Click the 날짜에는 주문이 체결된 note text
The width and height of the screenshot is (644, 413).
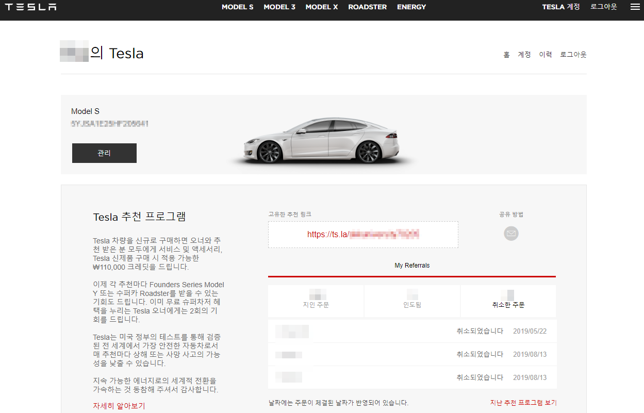(338, 403)
